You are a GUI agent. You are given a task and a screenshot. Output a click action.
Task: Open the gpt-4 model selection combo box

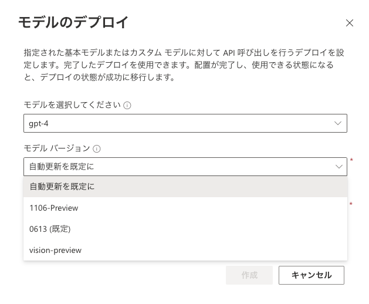click(185, 123)
